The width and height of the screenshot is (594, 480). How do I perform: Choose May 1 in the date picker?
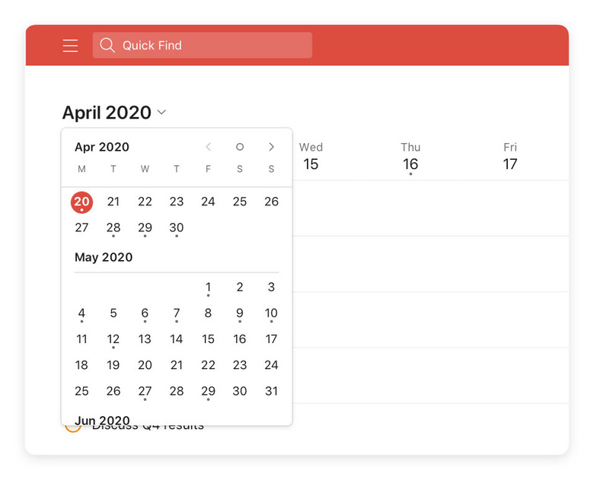coord(208,288)
